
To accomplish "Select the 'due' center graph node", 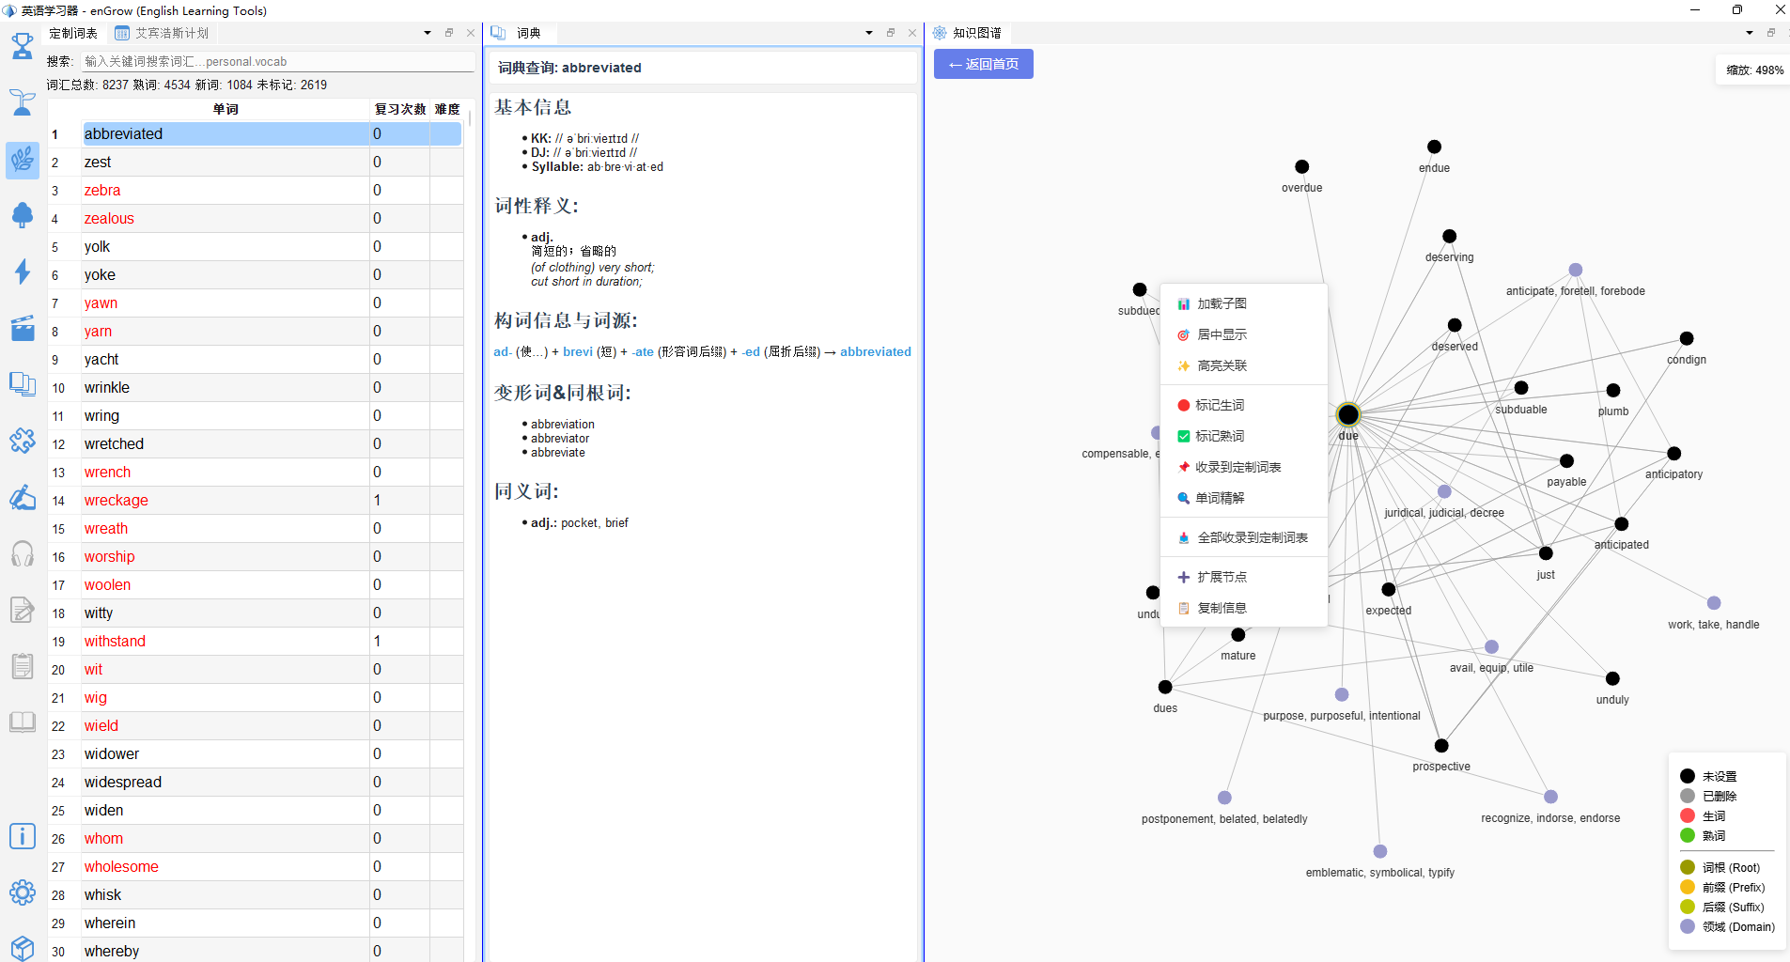I will (x=1348, y=414).
